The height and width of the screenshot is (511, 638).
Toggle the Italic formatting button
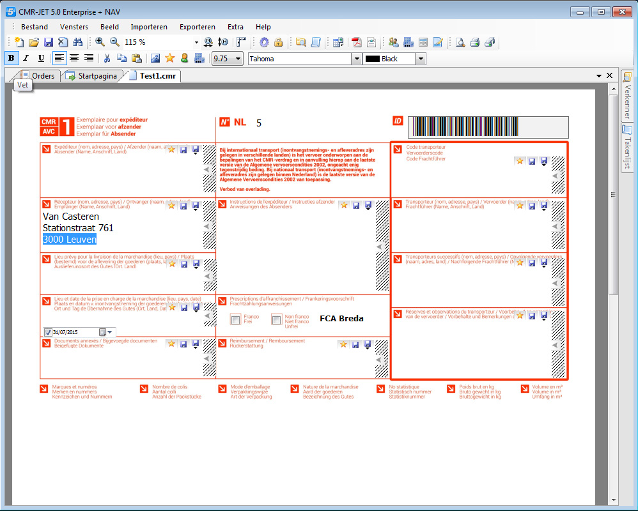[x=26, y=58]
